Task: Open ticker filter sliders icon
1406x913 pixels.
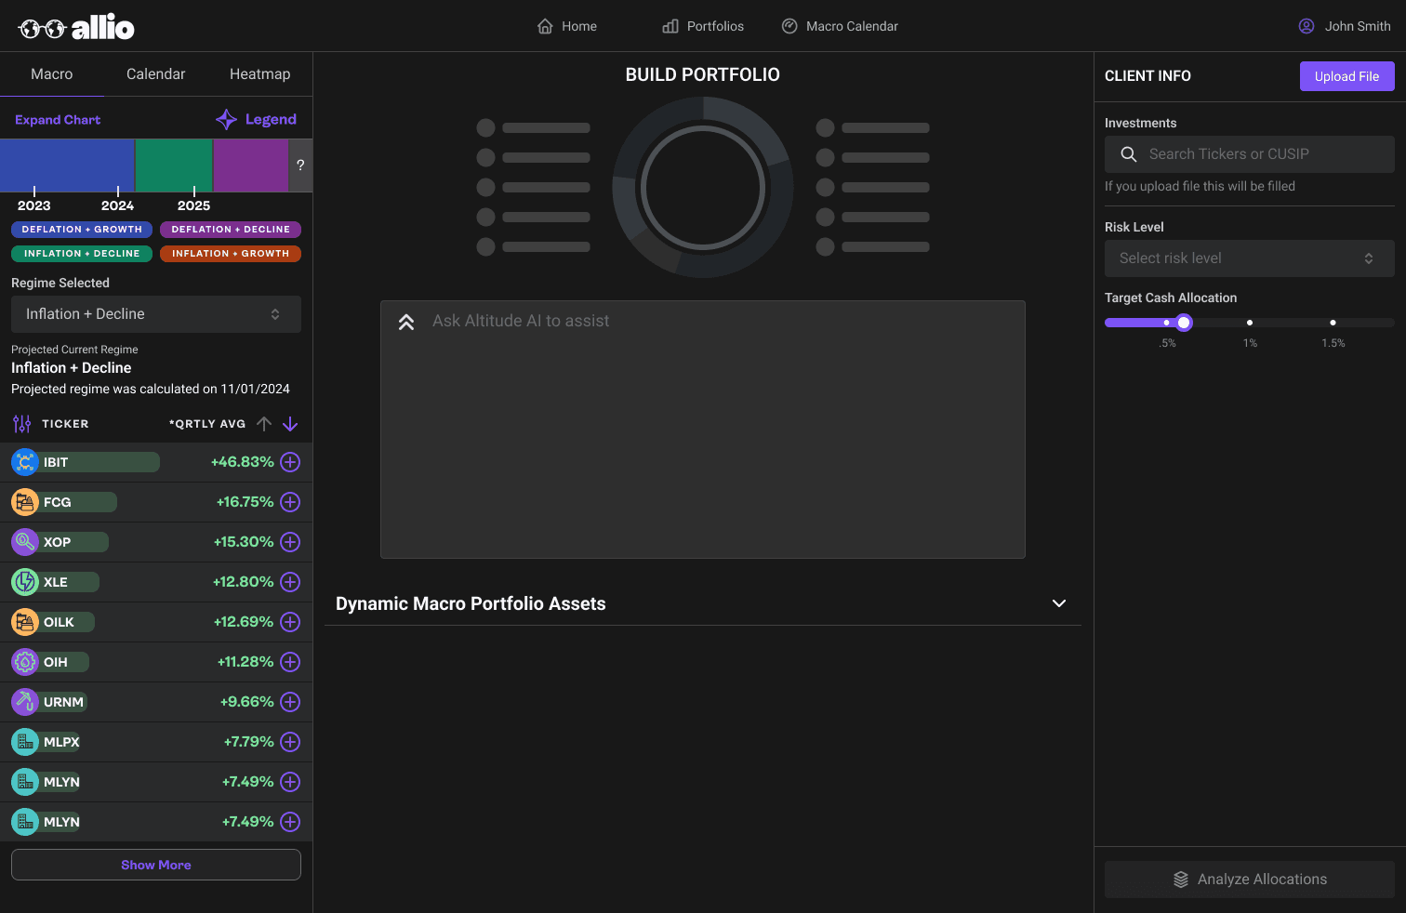Action: point(22,424)
